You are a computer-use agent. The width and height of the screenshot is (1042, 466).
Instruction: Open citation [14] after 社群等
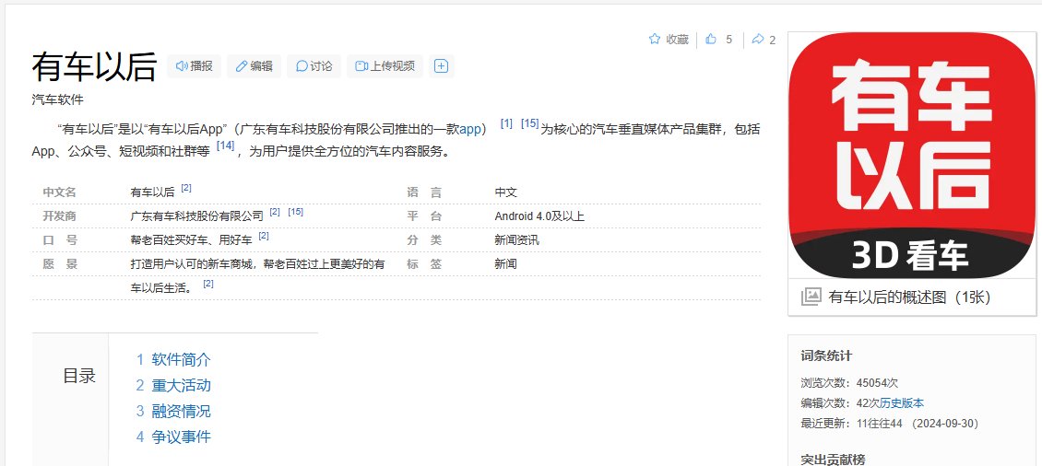click(x=225, y=146)
